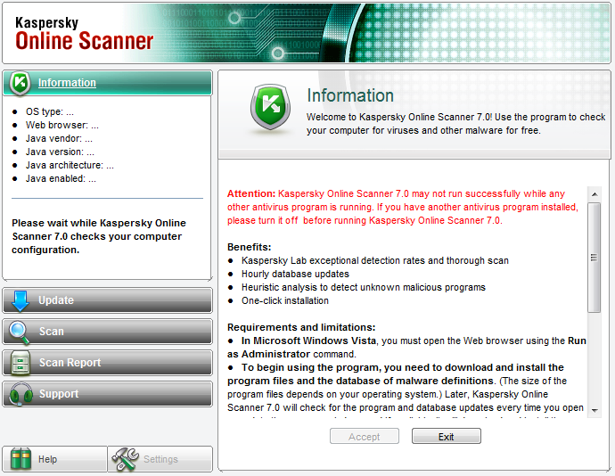
Task: Open the Scan section
Action: click(108, 332)
